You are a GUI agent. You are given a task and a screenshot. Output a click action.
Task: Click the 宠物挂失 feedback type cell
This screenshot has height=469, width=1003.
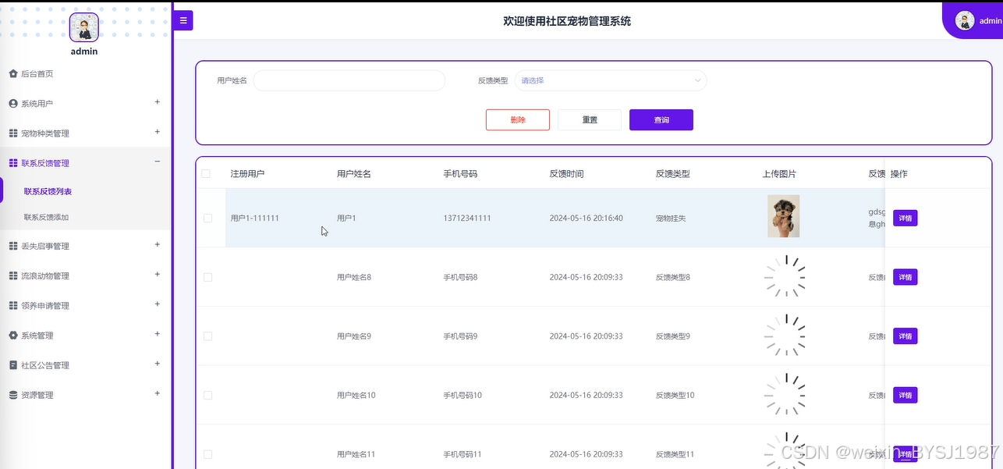click(x=671, y=219)
